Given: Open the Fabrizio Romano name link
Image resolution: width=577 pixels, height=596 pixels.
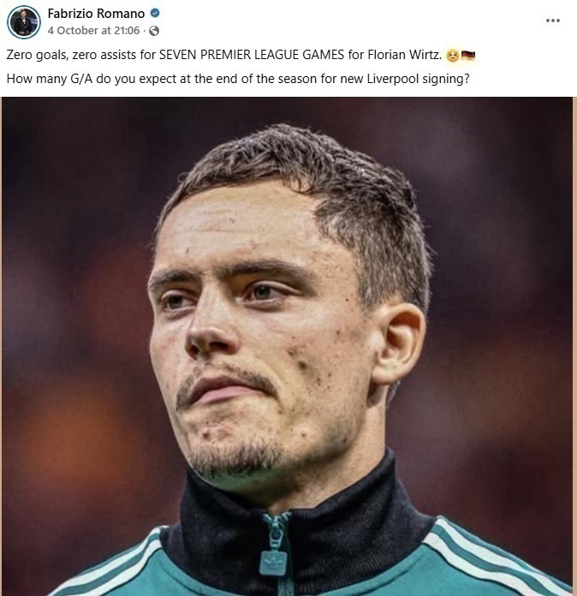Looking at the screenshot, I should [96, 14].
